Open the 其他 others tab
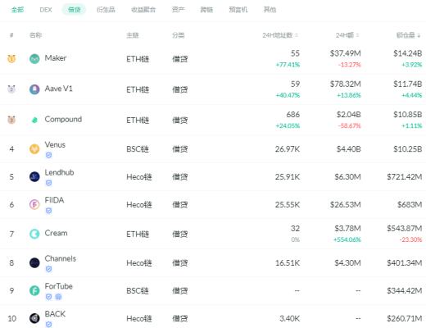Viewport: 426px width, 328px height. tap(270, 10)
